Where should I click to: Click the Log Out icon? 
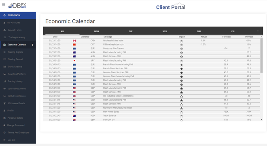click(4, 140)
